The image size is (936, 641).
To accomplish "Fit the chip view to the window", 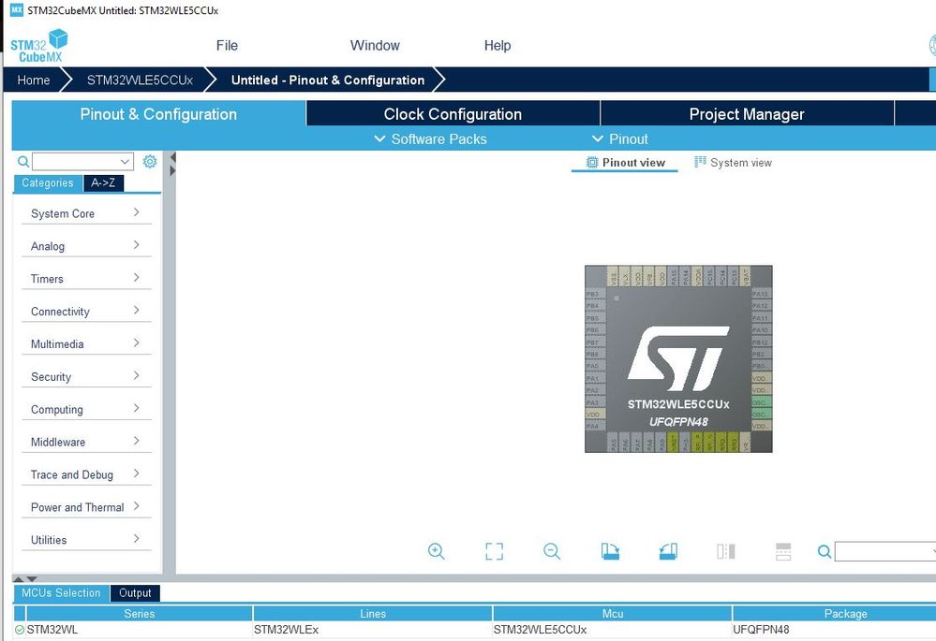I will coord(495,551).
